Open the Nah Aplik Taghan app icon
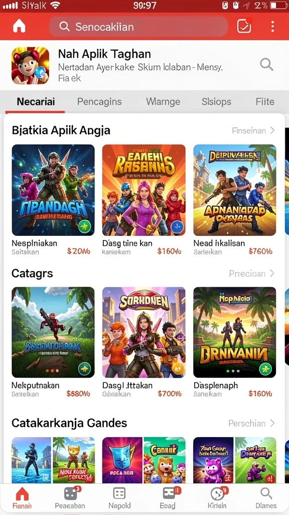The image size is (289, 515). pyautogui.click(x=31, y=66)
